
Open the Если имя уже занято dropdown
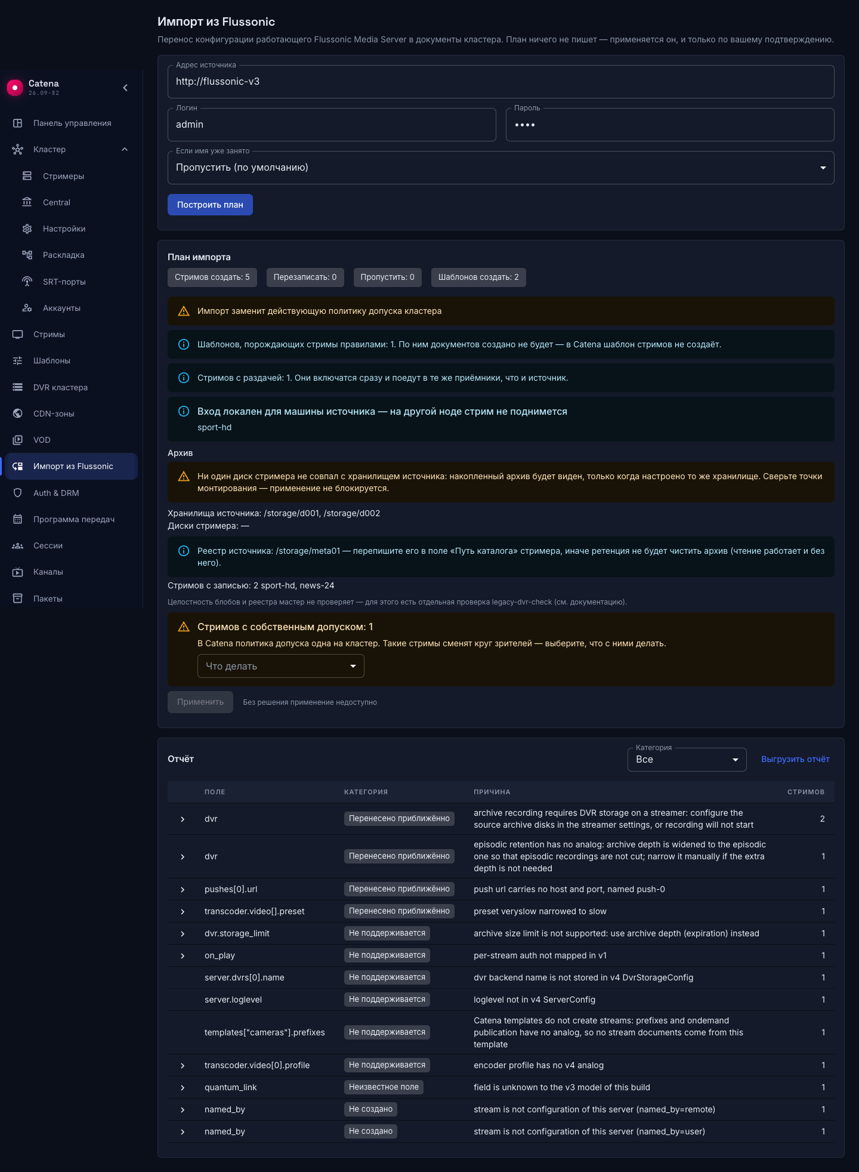click(501, 168)
